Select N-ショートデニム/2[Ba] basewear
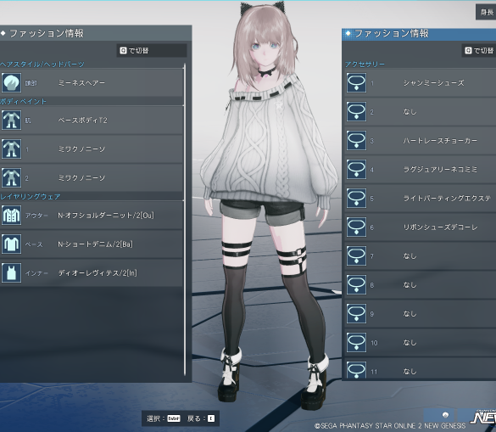This screenshot has width=496, height=432. pyautogui.click(x=92, y=244)
